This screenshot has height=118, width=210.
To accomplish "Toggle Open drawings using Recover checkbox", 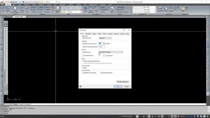I will pyautogui.click(x=83, y=61).
